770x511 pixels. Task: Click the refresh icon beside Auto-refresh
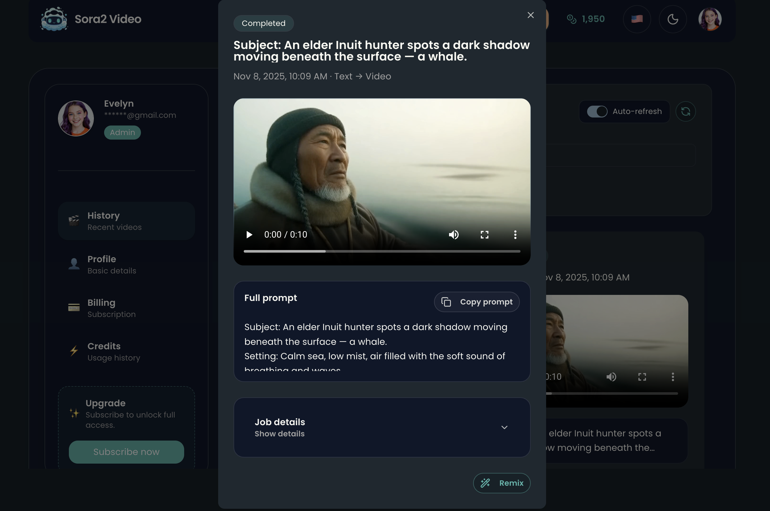[685, 111]
